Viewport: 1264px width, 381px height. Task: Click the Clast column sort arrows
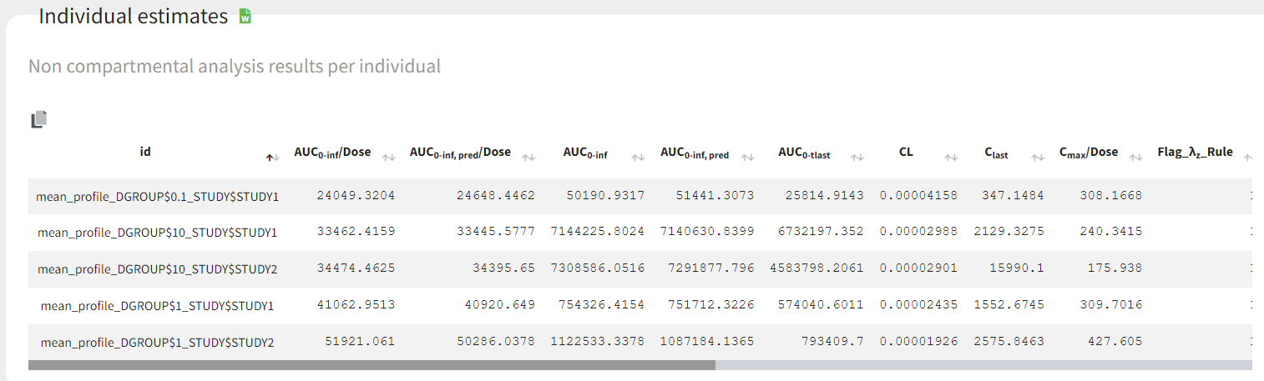click(x=1037, y=157)
